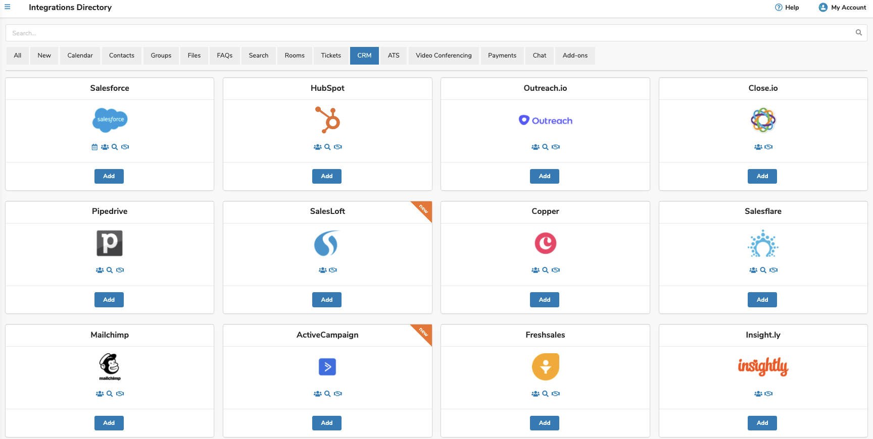The width and height of the screenshot is (873, 439).
Task: Select the Files tab
Action: coord(194,56)
